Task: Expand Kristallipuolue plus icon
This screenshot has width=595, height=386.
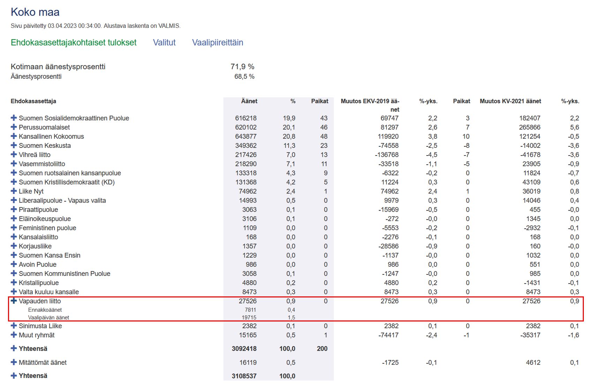Action: (14, 282)
